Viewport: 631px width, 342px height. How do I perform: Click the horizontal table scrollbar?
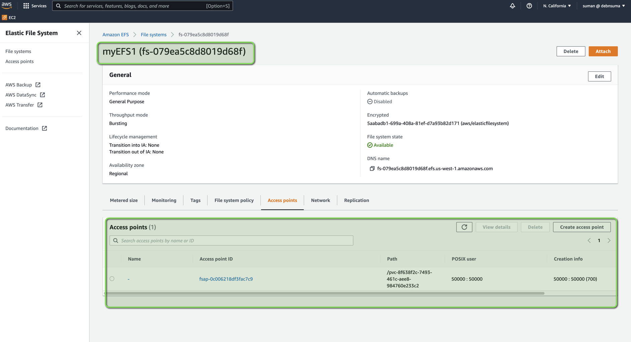324,293
